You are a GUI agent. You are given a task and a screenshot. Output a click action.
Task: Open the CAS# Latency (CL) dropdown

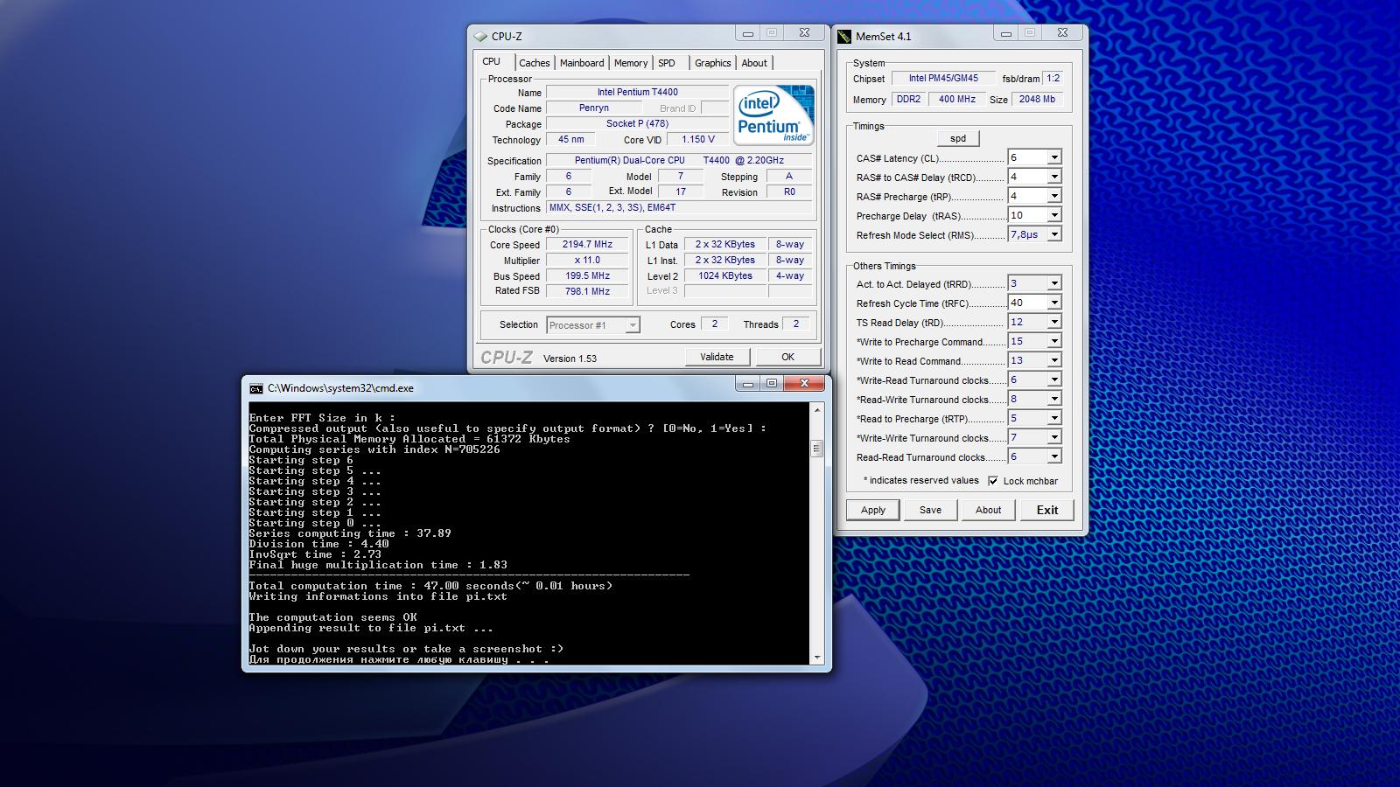(x=1054, y=158)
